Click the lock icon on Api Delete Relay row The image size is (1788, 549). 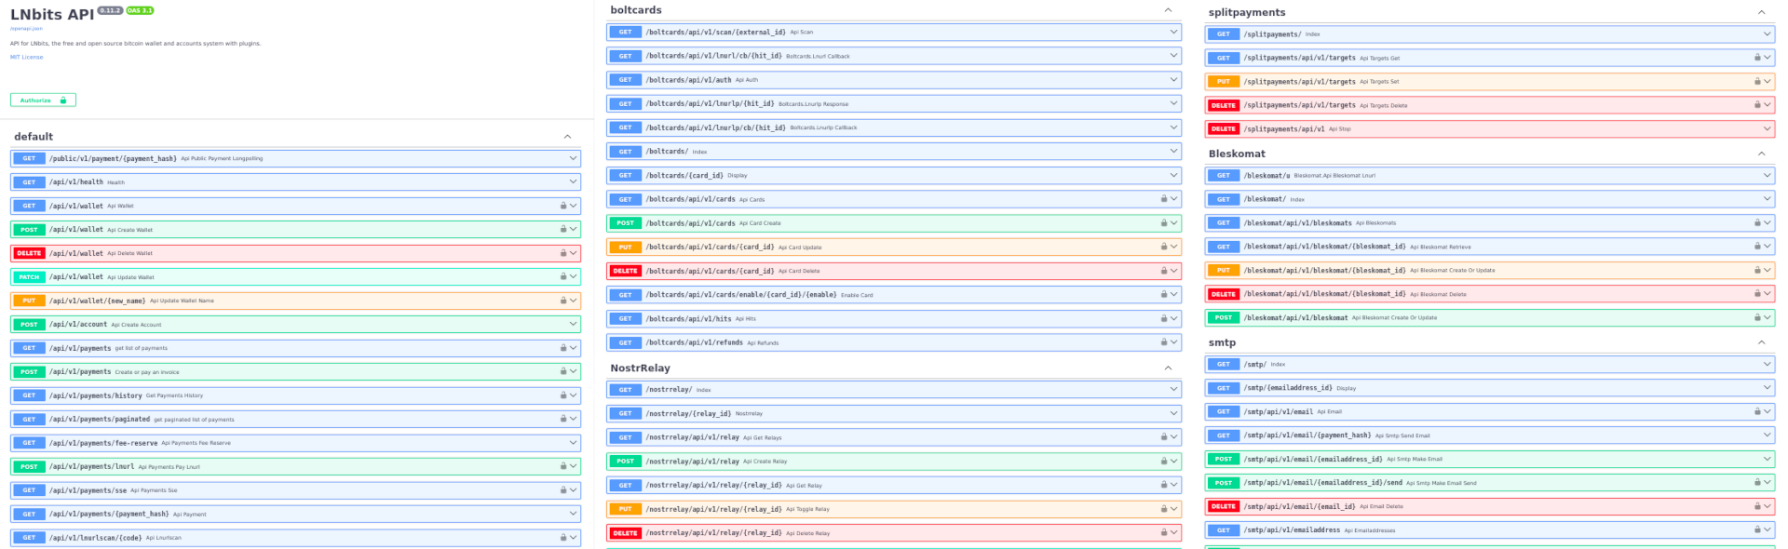coord(1164,533)
